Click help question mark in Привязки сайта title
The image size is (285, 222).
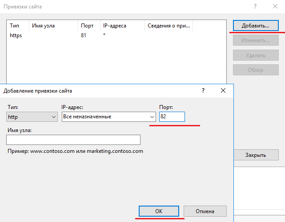(x=255, y=7)
